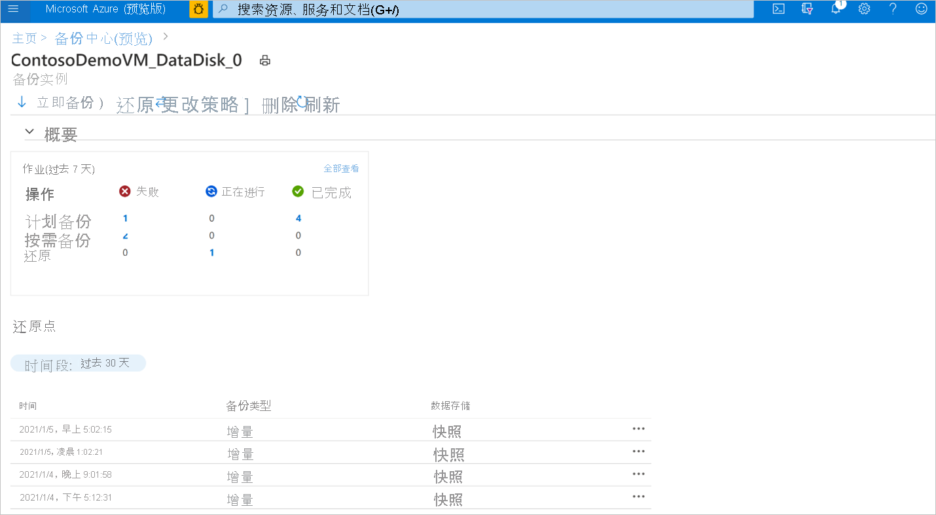Click the search resources input field
Image resolution: width=936 pixels, height=515 pixels.
[483, 9]
